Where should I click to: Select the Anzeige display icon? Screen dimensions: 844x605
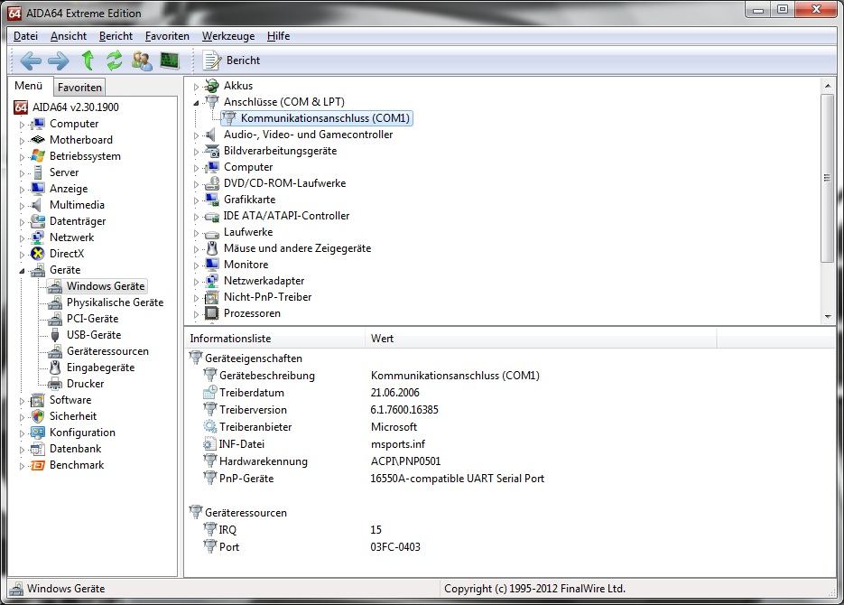tap(38, 189)
